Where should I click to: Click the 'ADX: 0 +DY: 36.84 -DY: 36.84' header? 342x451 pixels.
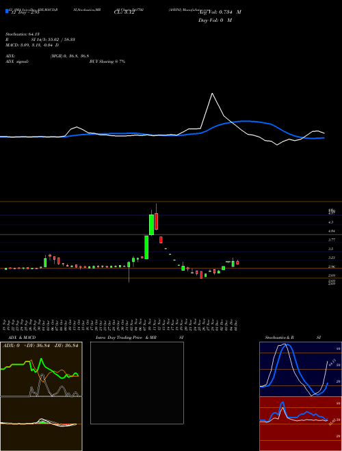click(40, 346)
